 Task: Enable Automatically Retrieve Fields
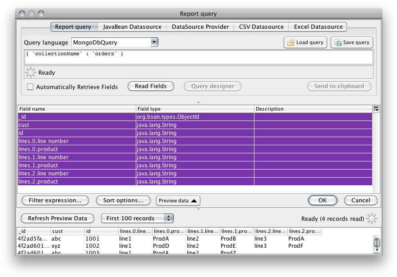click(x=30, y=86)
